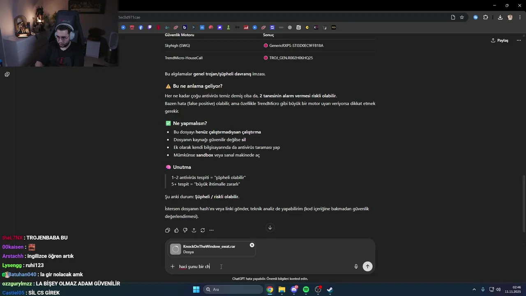This screenshot has height=296, width=526.
Task: Open the page reader icon in address bar
Action: click(x=453, y=17)
